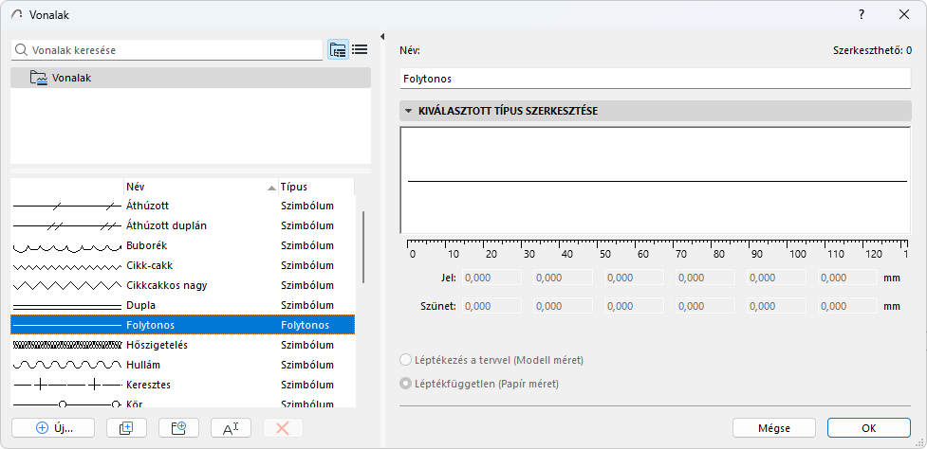
Task: Select the Hőszigetelés line type
Action: point(183,345)
